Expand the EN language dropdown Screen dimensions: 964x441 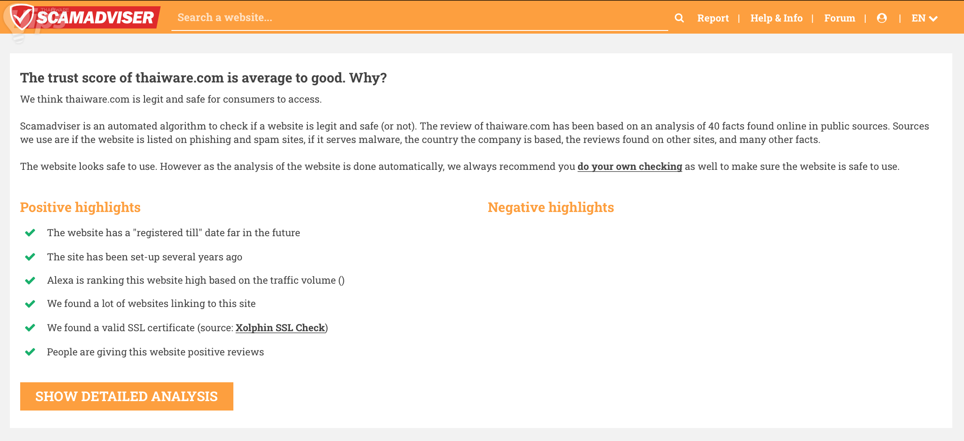924,18
